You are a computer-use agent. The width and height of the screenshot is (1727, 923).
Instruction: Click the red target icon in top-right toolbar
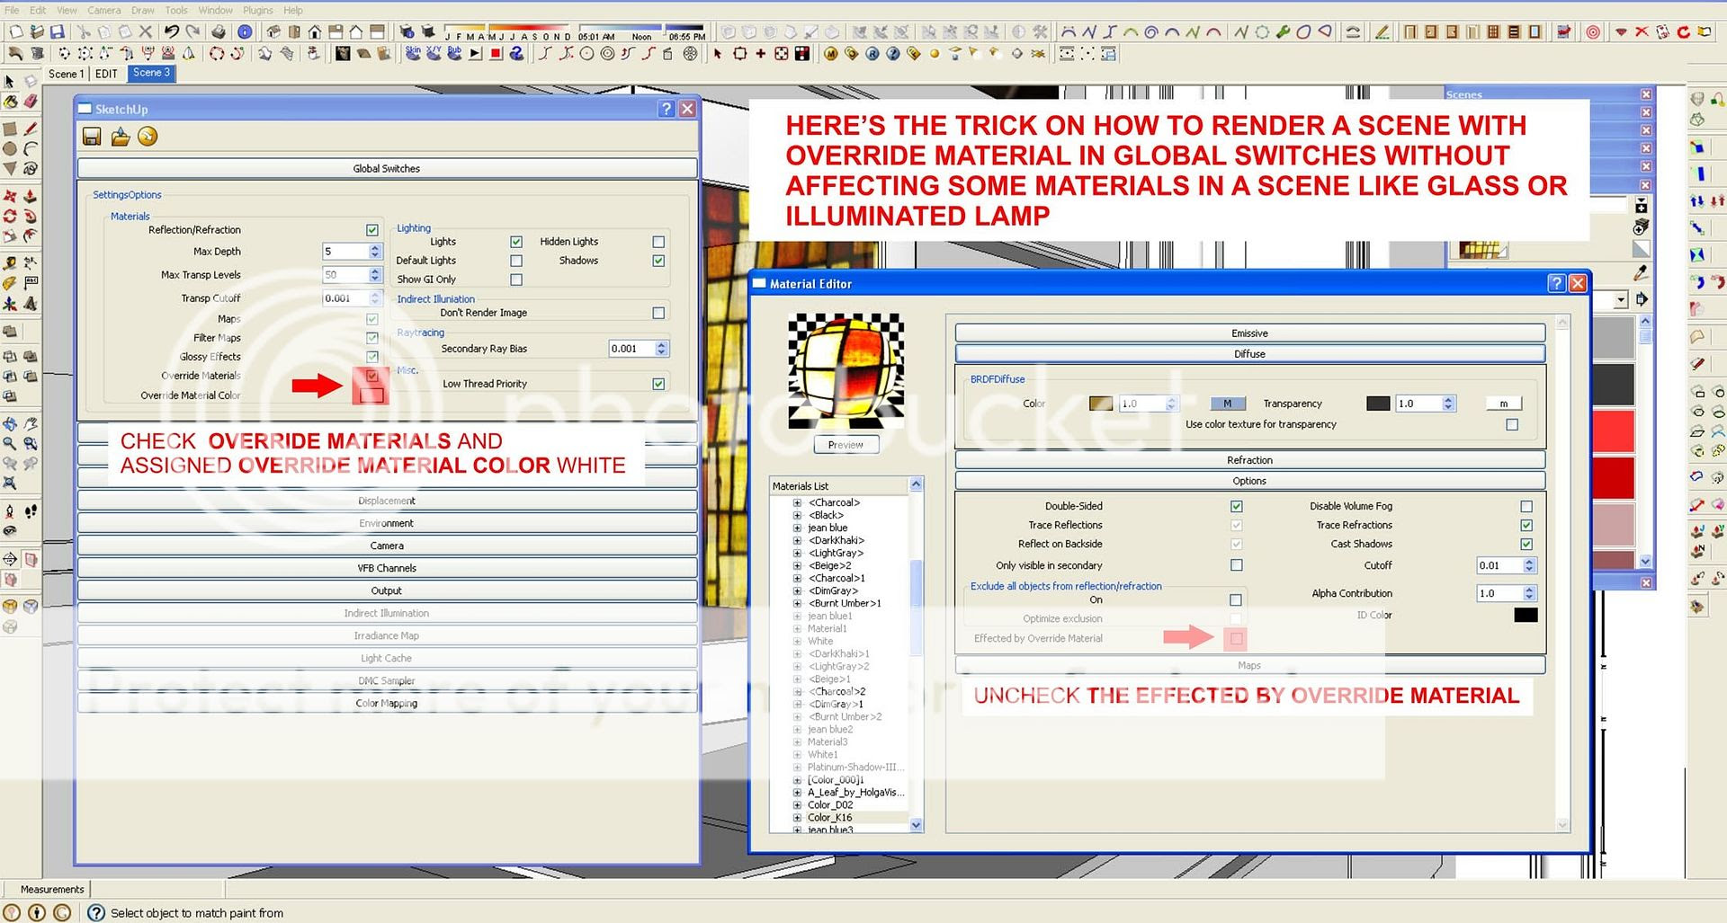[x=1594, y=31]
